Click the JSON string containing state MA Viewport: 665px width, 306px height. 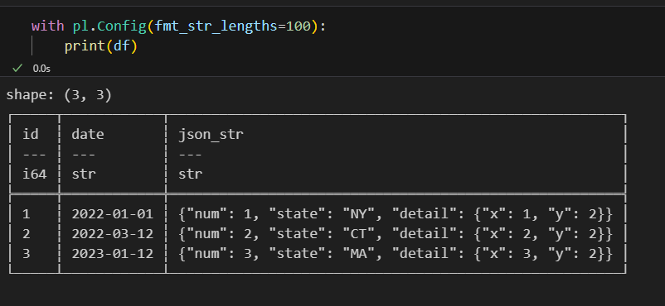(396, 254)
